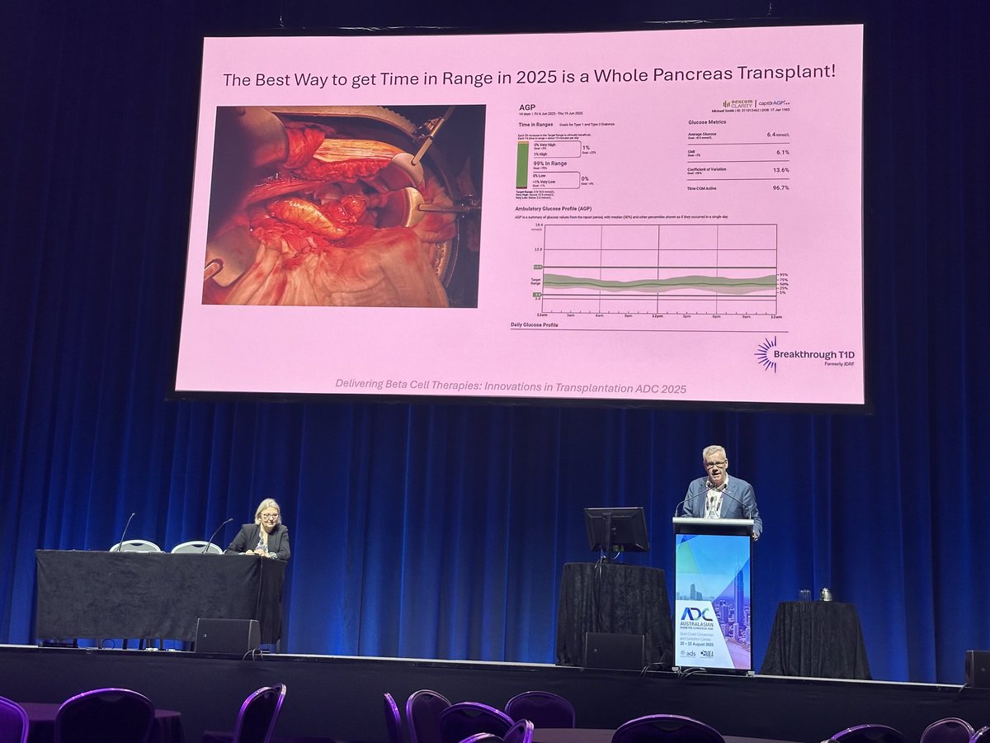Select the 13.6% coefficient of variation value
Viewport: 990px width, 743px height.
tap(780, 170)
